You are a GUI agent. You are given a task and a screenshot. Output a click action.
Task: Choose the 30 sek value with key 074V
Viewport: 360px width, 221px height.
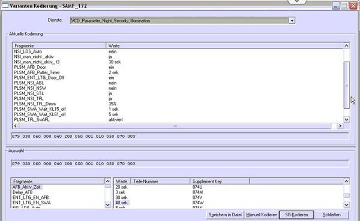(121, 198)
